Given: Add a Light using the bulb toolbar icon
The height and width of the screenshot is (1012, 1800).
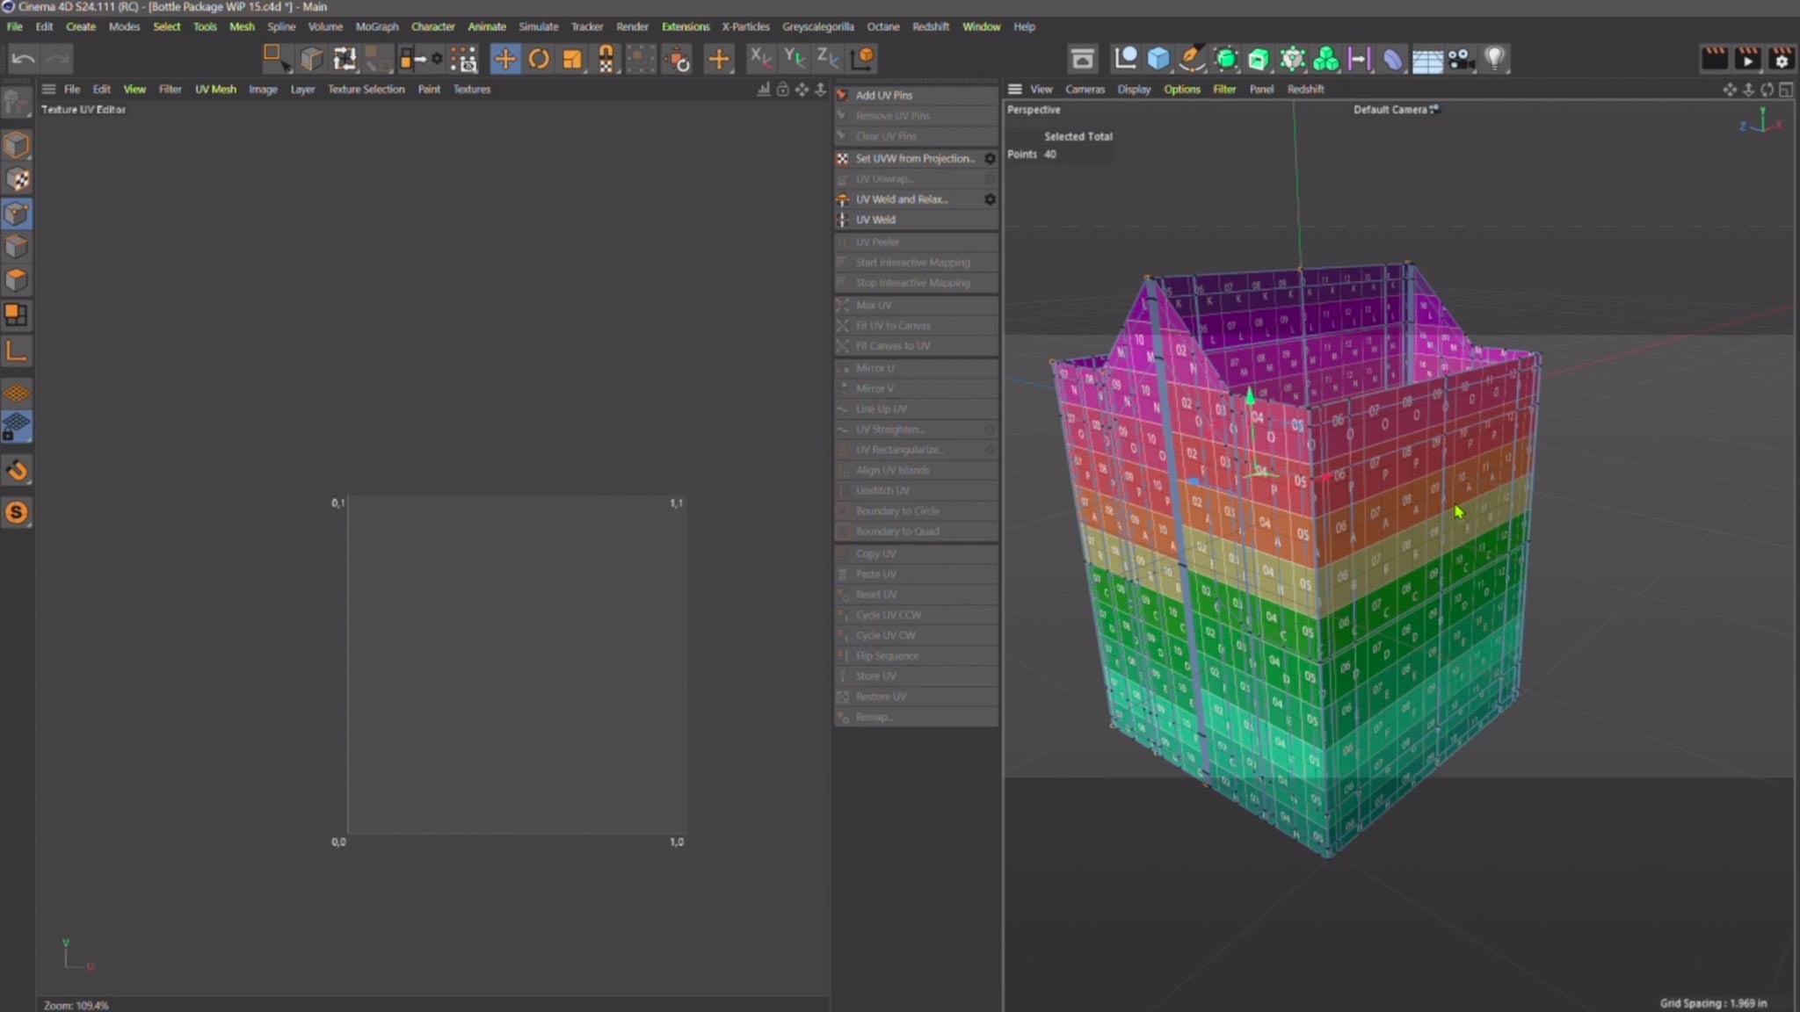Looking at the screenshot, I should click(1492, 58).
